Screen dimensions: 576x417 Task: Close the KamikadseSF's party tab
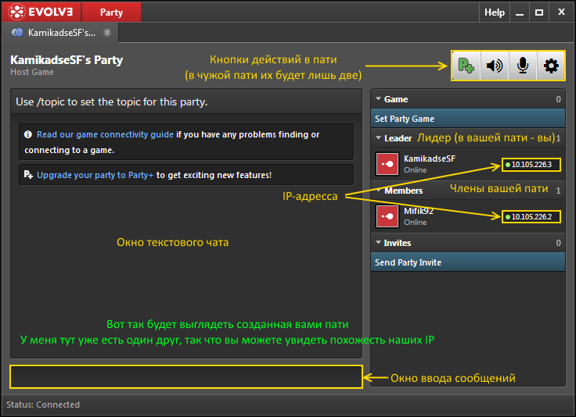pos(107,33)
